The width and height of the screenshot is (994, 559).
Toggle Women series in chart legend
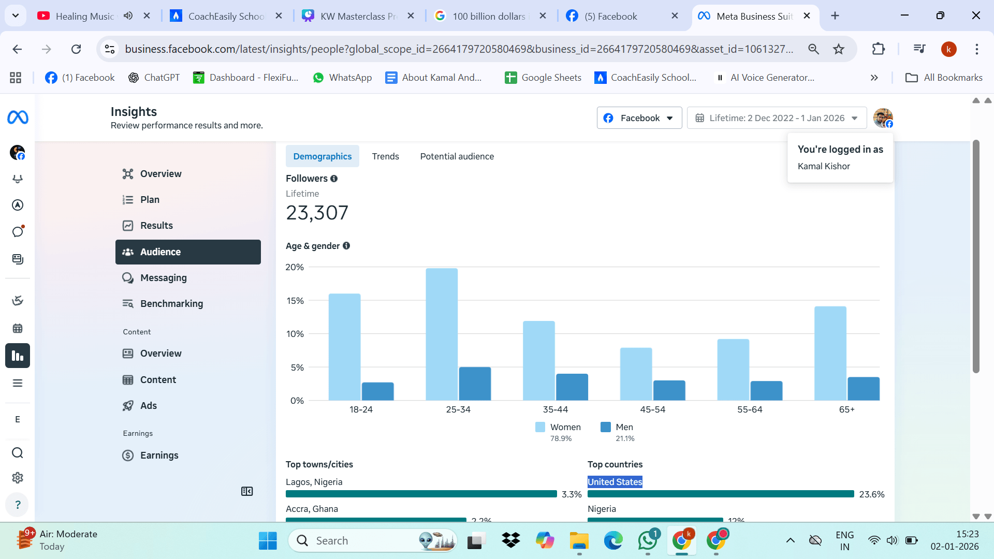tap(558, 427)
